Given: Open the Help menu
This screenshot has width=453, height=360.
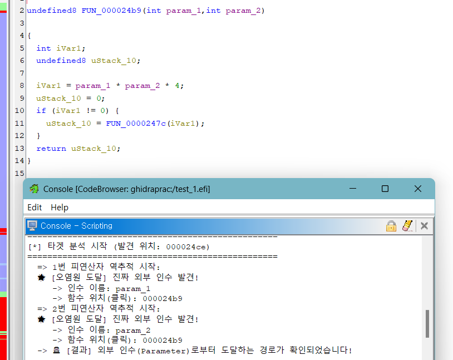Looking at the screenshot, I should [x=60, y=207].
